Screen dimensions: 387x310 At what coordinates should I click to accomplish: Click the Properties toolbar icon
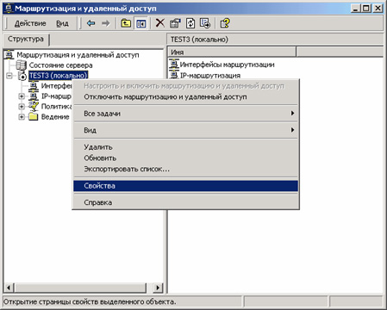coord(175,23)
